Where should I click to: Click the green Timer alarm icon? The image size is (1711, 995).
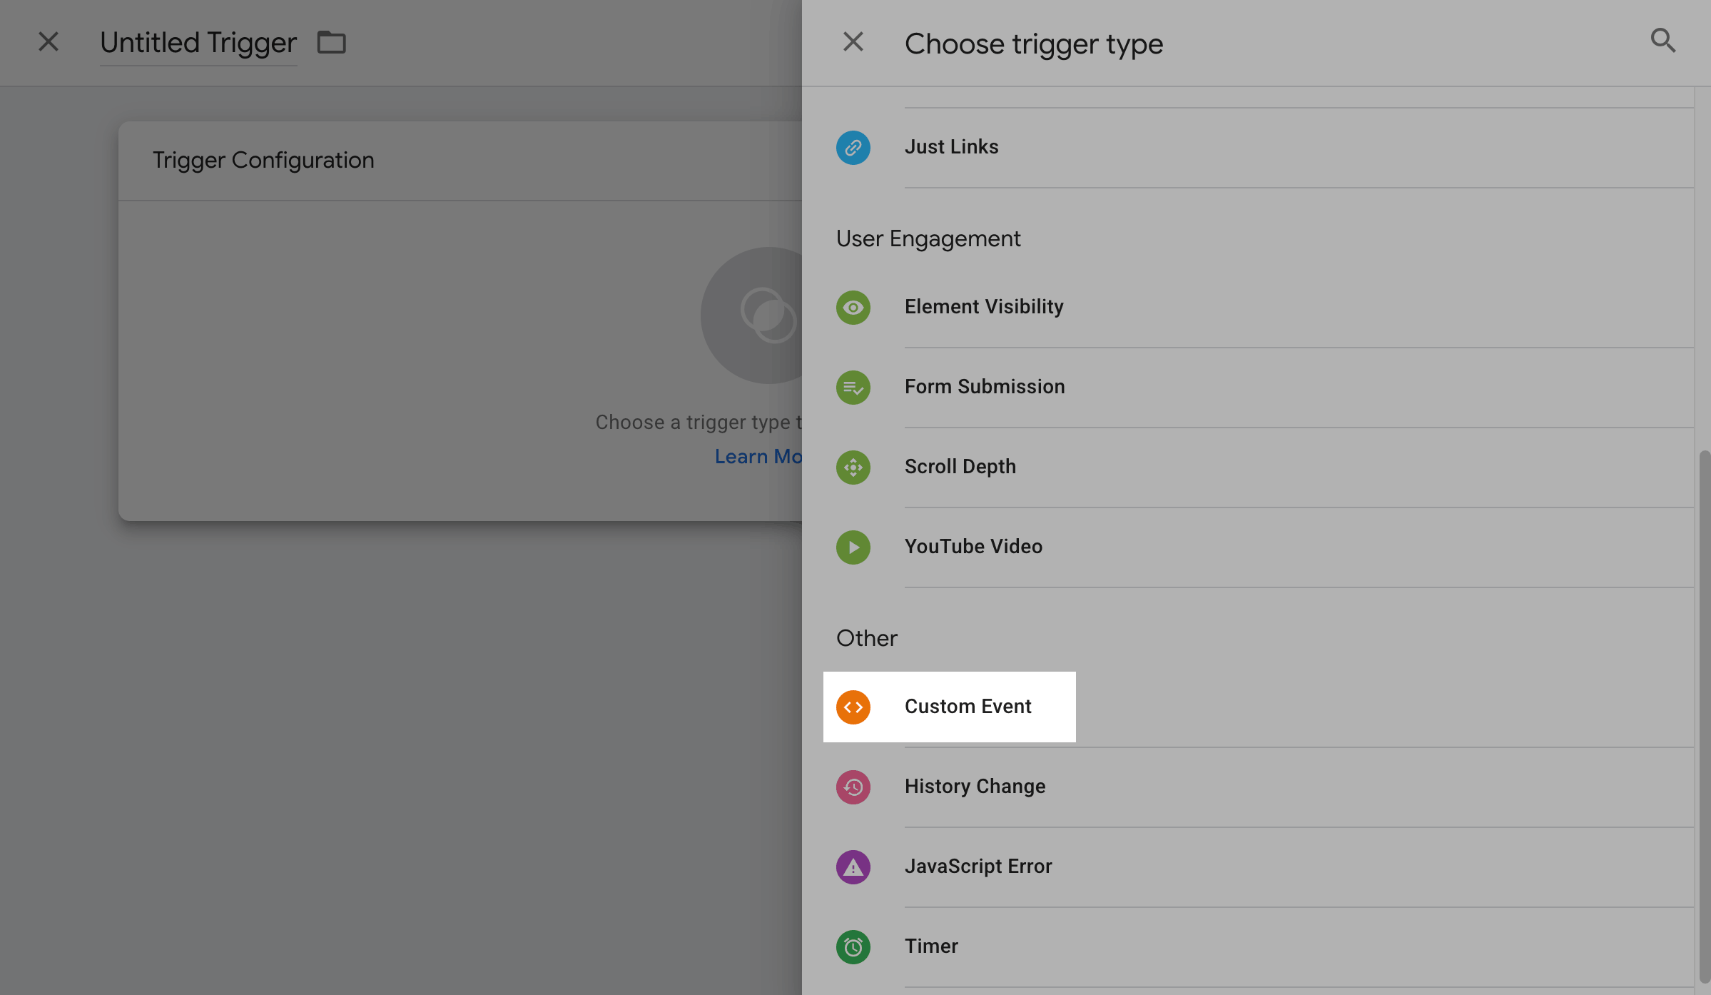(853, 947)
